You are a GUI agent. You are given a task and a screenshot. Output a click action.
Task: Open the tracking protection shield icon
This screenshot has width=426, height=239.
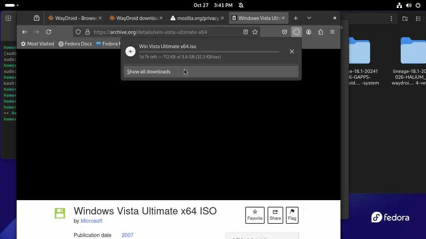point(78,32)
